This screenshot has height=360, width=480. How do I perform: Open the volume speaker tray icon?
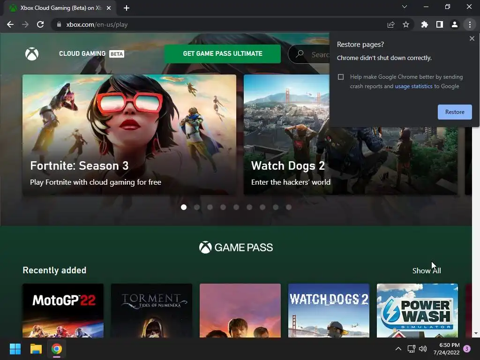[423, 349]
